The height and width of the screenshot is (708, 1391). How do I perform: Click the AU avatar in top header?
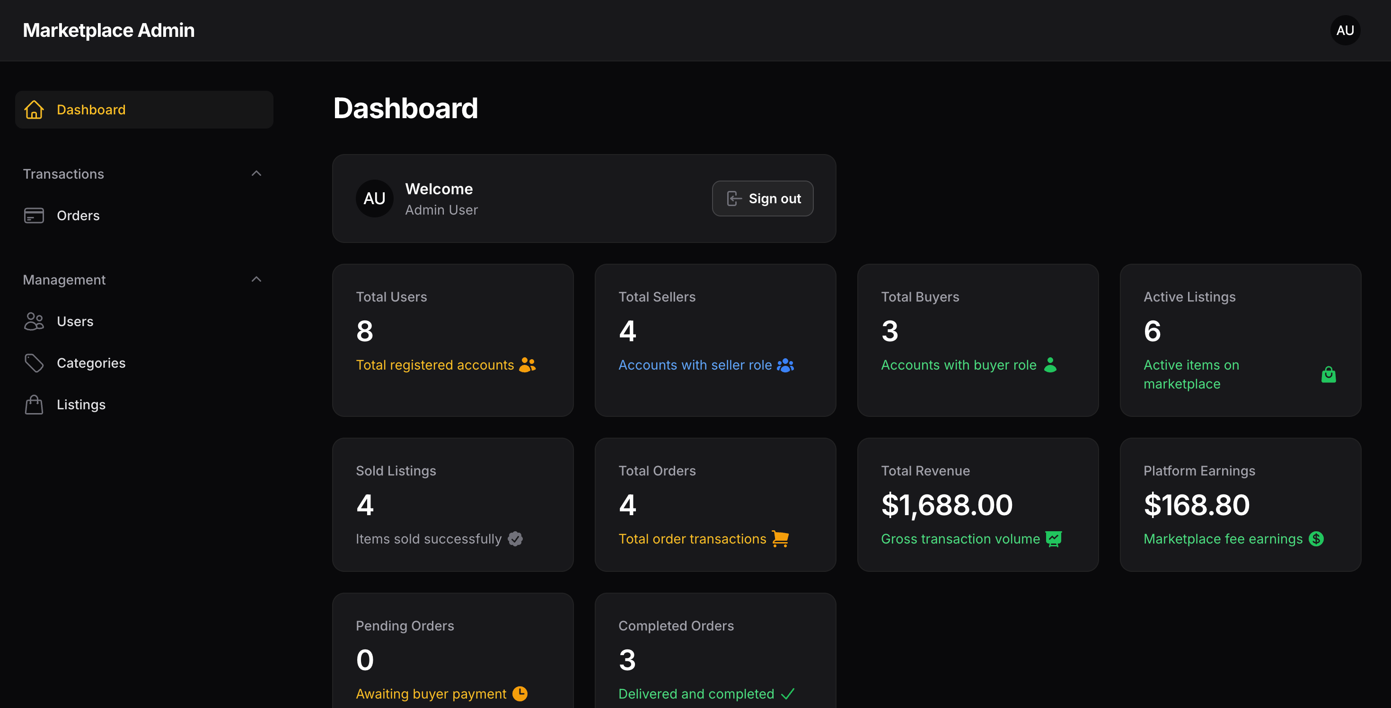pos(1345,30)
